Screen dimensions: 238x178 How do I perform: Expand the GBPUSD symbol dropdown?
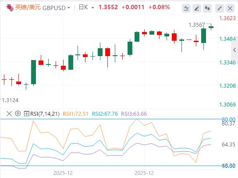[69, 7]
